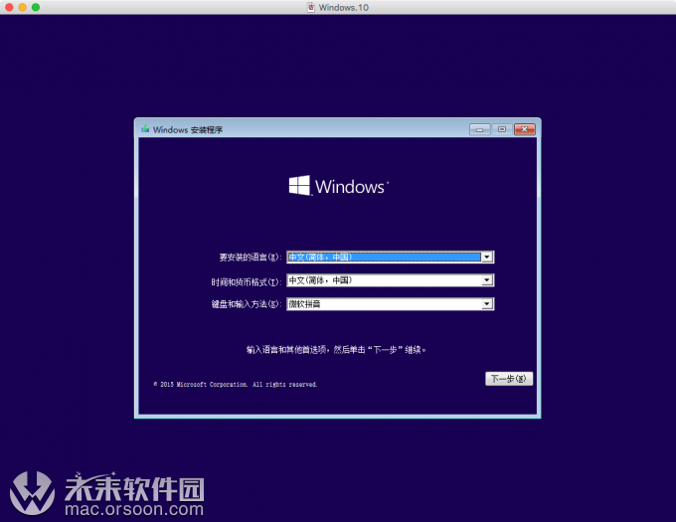Click the Windows logo in the dialog
The width and height of the screenshot is (676, 522).
pos(339,186)
